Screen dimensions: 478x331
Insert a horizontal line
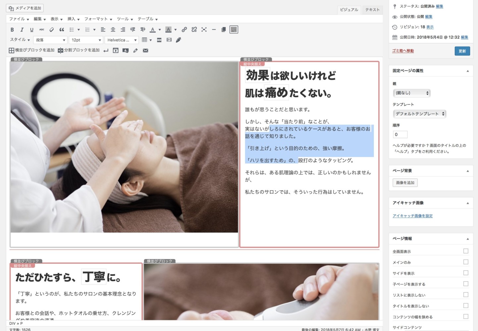(x=214, y=30)
